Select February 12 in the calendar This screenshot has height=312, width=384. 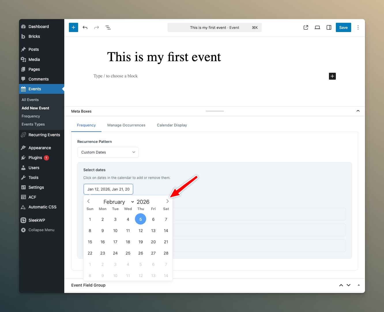point(141,231)
